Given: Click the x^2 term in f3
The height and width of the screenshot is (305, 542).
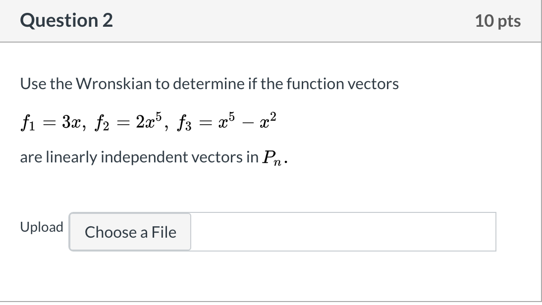Looking at the screenshot, I should 268,120.
